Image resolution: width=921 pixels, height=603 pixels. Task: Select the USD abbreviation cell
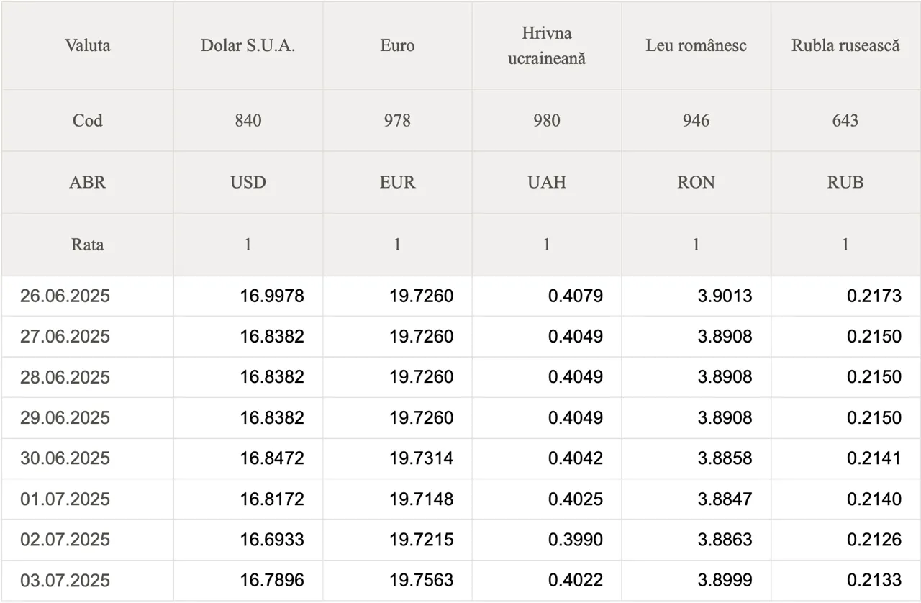coord(248,182)
